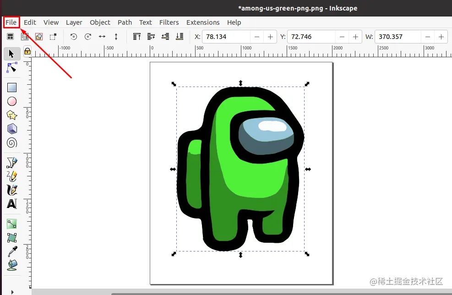
Task: Select the Selector arrow tool
Action: tap(11, 54)
